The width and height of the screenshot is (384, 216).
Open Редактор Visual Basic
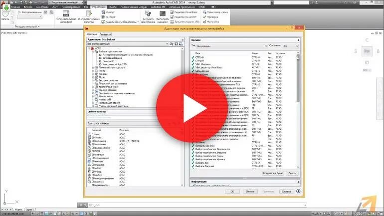click(184, 12)
